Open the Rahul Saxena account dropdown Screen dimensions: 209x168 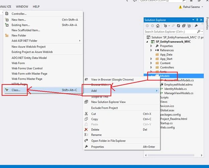click(x=202, y=7)
